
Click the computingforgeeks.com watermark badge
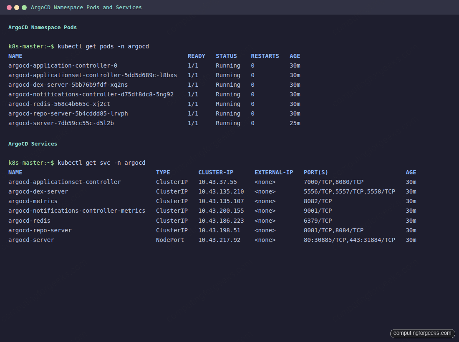[x=422, y=333]
